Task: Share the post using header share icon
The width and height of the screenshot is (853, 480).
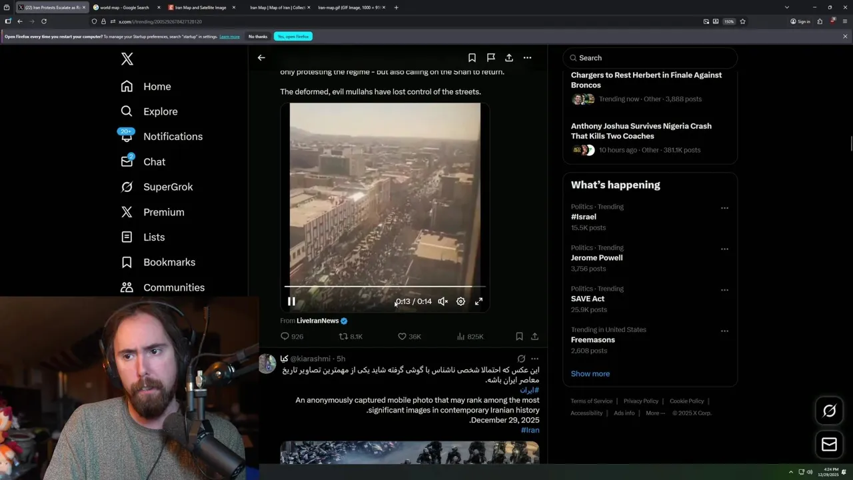Action: [509, 58]
